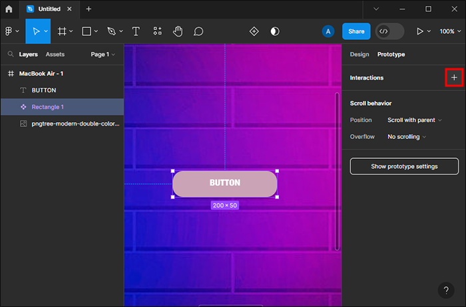
Task: Select the Hand tool
Action: pos(178,31)
